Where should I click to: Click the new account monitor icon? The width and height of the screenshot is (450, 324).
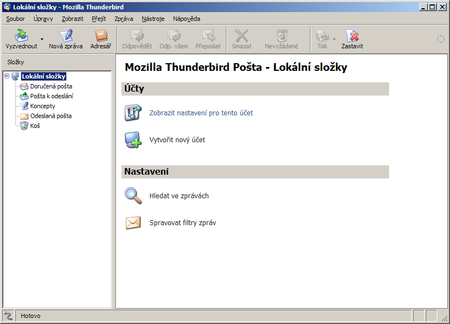[133, 140]
